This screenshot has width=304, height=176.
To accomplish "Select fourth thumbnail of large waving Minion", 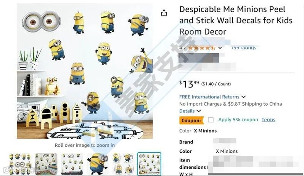I will tap(98, 164).
